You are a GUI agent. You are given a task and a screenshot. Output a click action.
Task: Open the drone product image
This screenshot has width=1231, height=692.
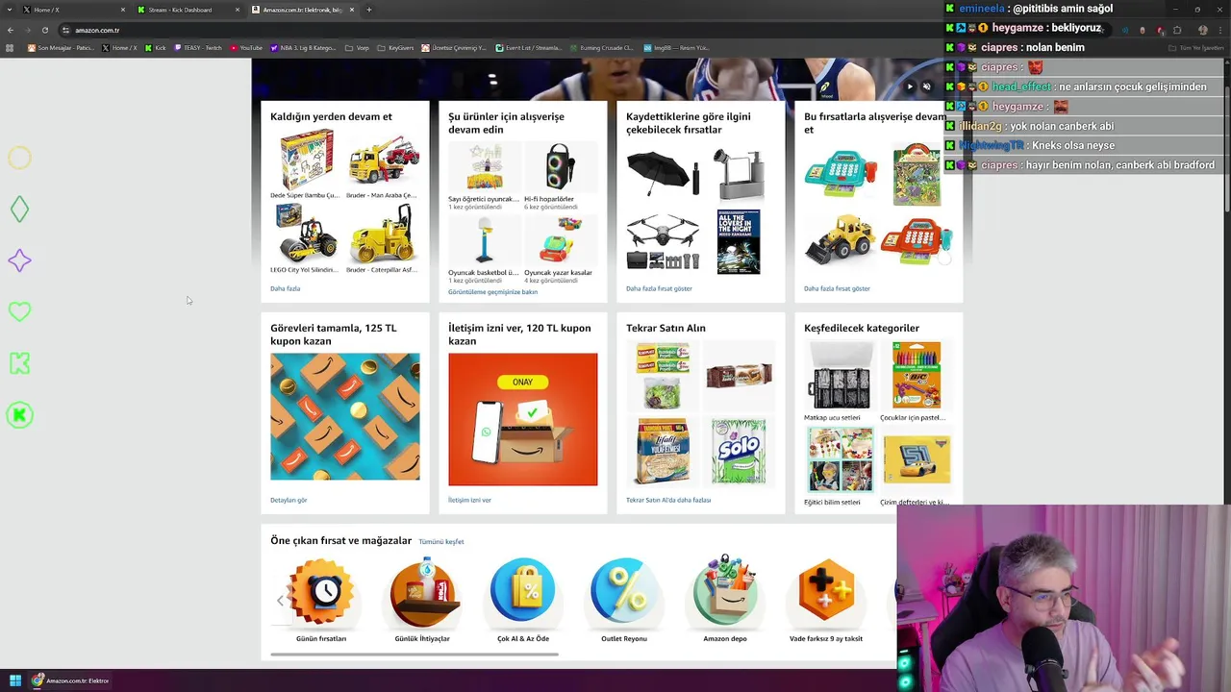664,241
